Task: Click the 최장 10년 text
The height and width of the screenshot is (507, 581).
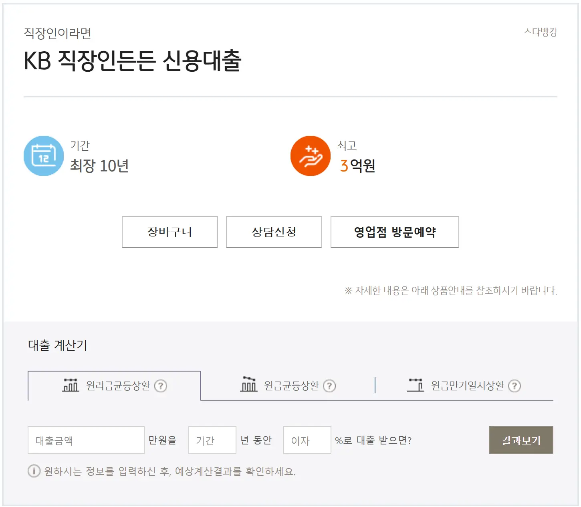Action: (99, 166)
